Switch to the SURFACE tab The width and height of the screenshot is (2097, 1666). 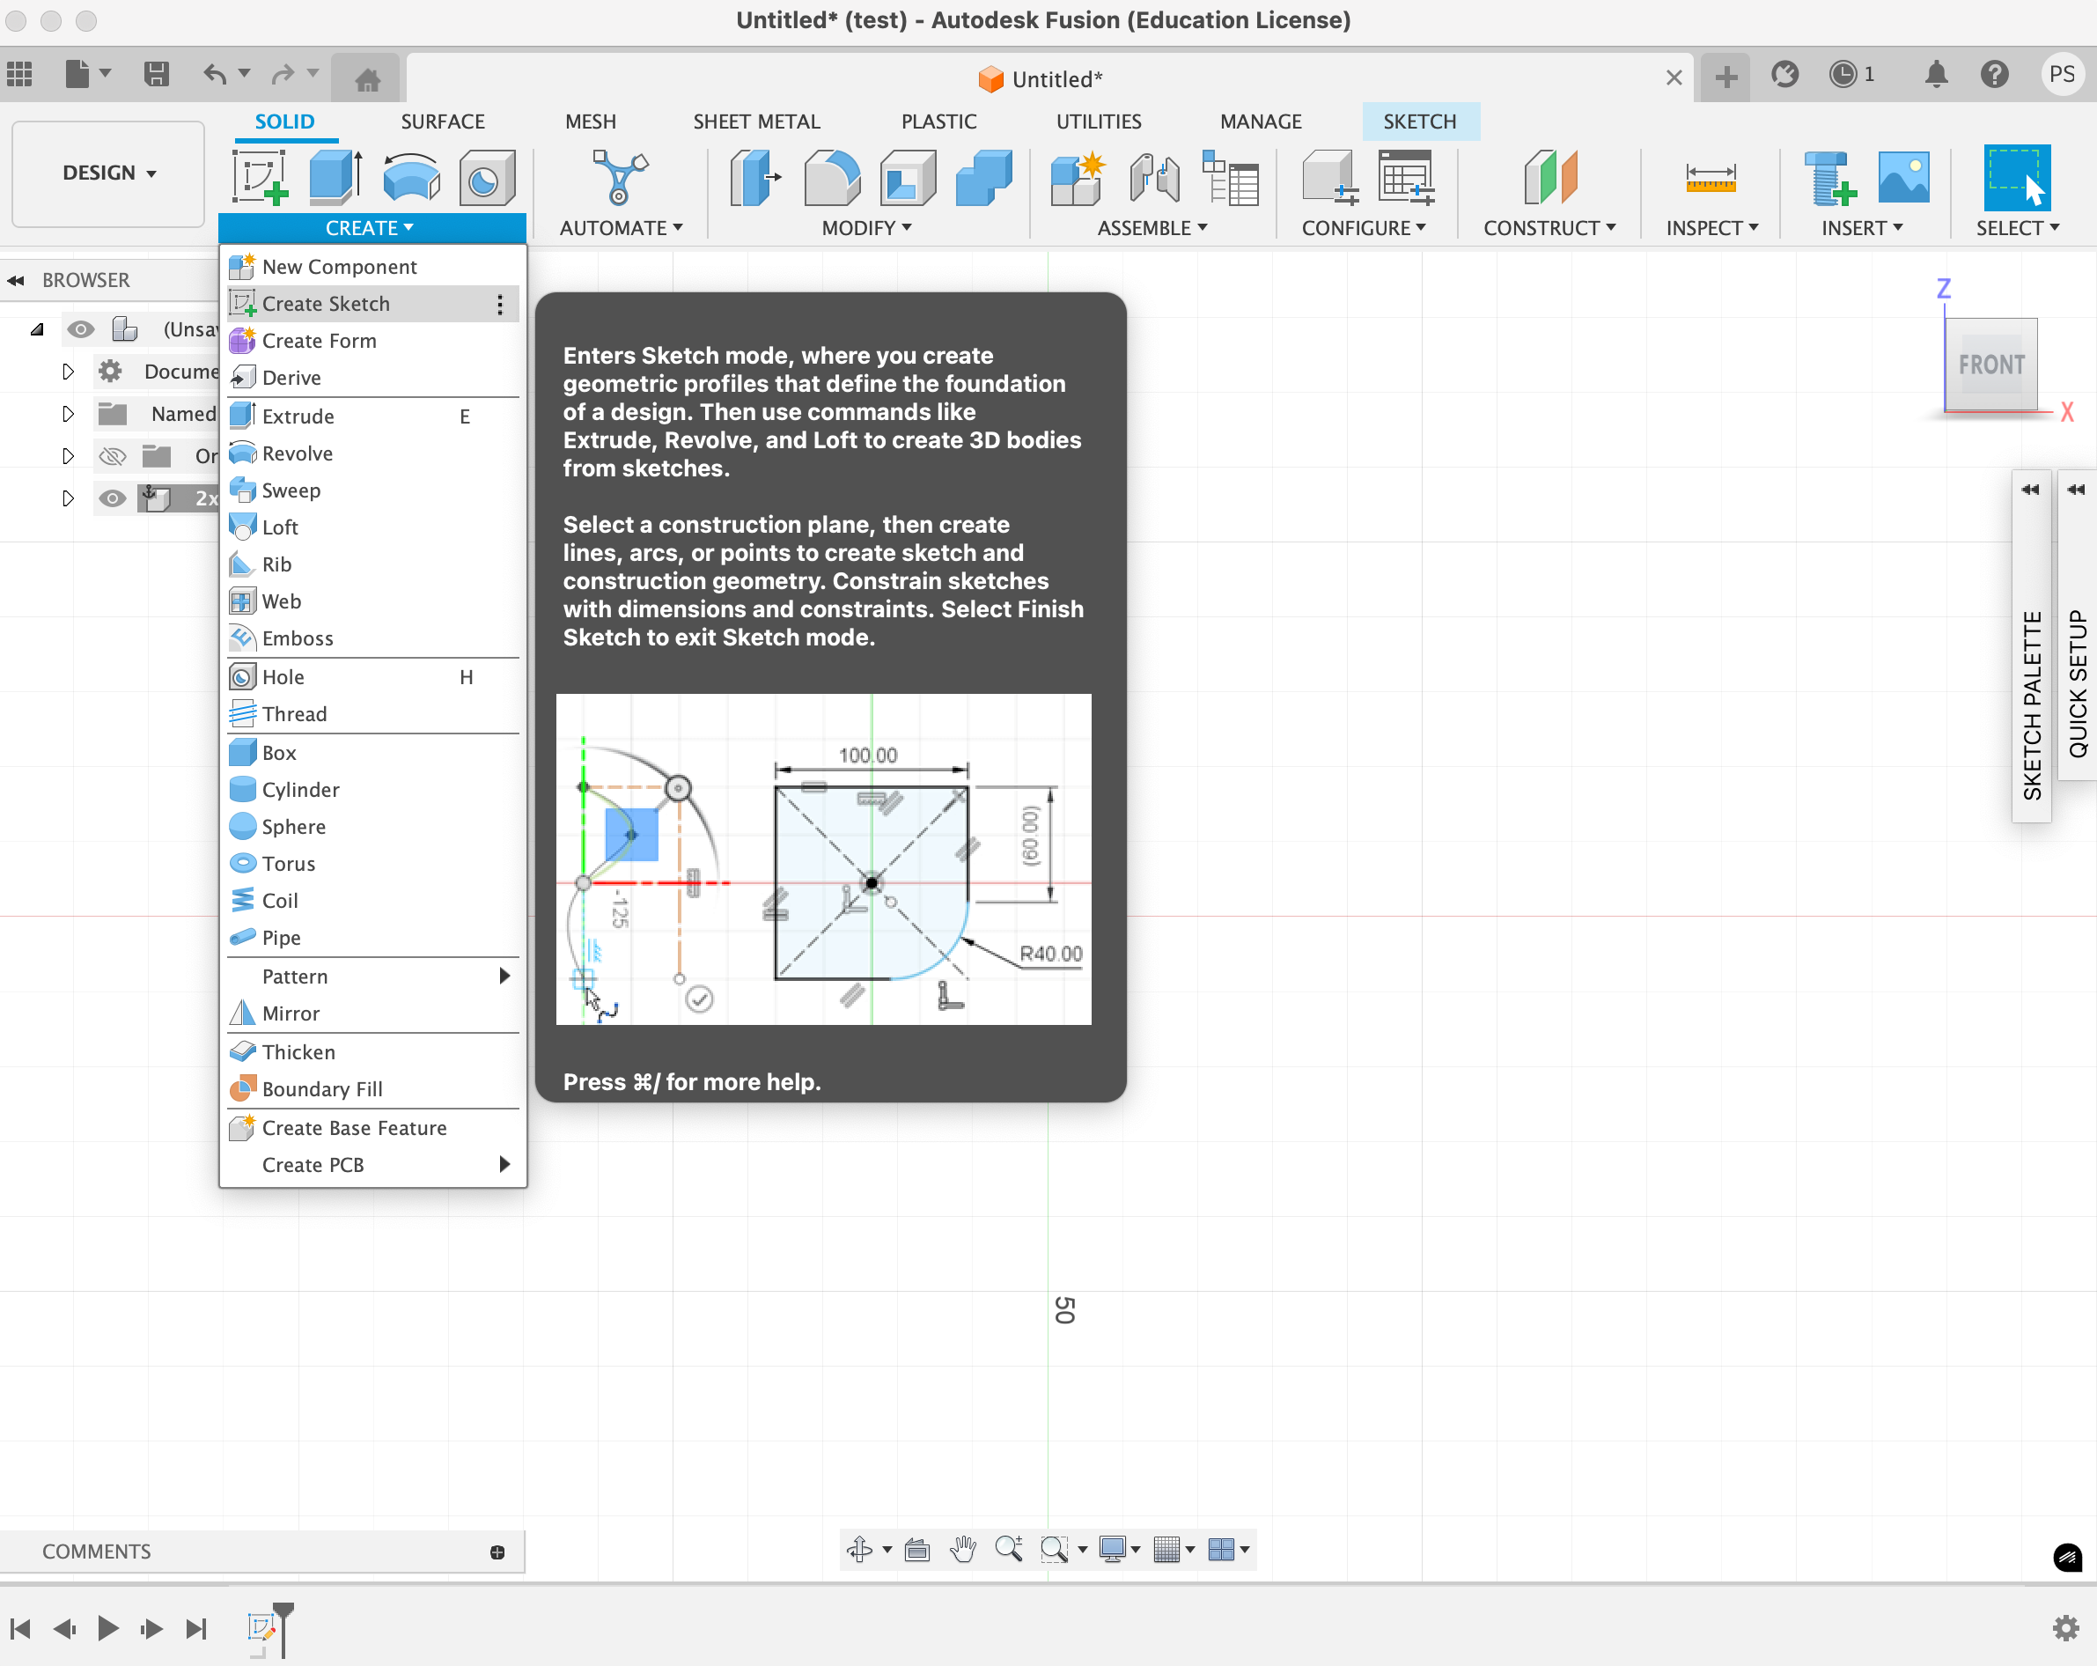pos(443,122)
